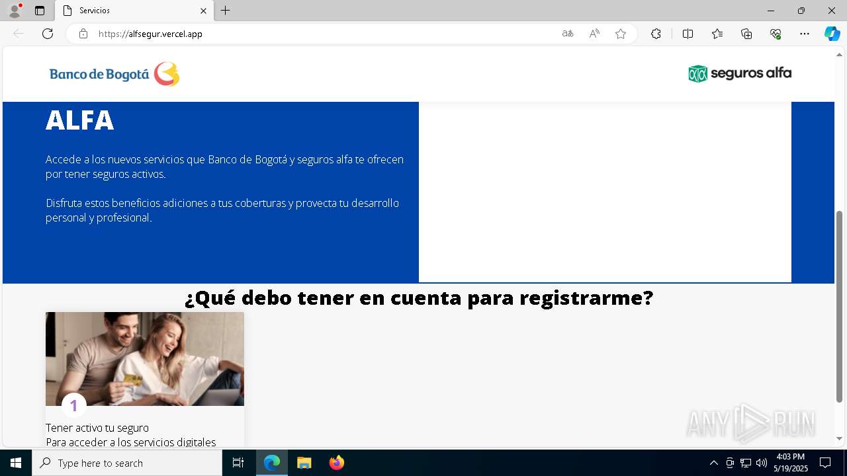Activate Read aloud icon
The image size is (847, 476).
pyautogui.click(x=594, y=34)
